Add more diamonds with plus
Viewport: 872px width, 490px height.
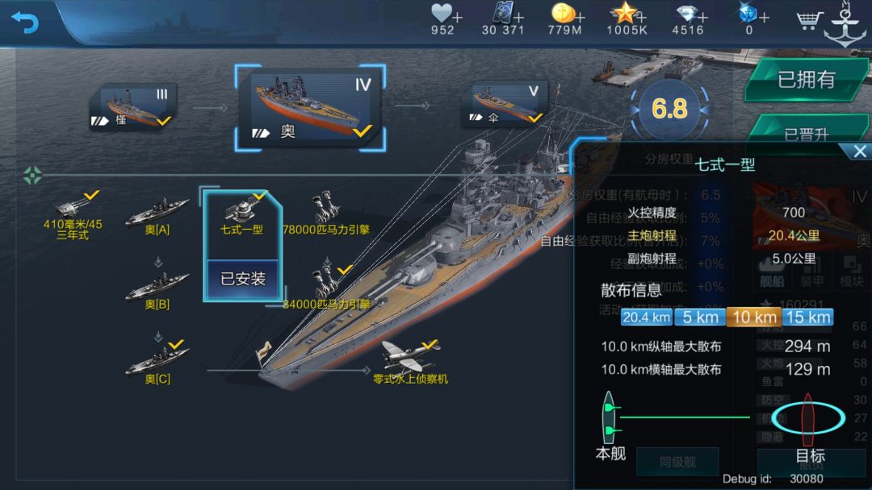pyautogui.click(x=703, y=18)
